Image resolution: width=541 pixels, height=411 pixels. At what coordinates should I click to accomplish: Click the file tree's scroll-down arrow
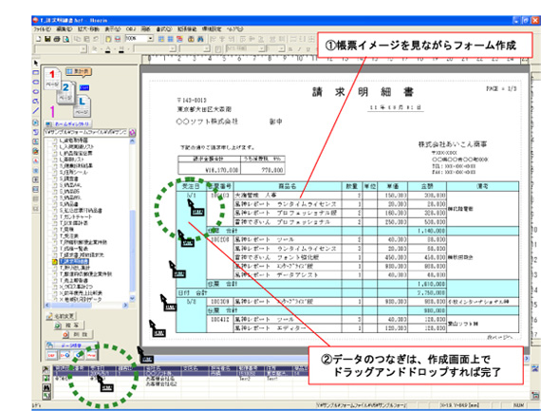click(x=133, y=298)
